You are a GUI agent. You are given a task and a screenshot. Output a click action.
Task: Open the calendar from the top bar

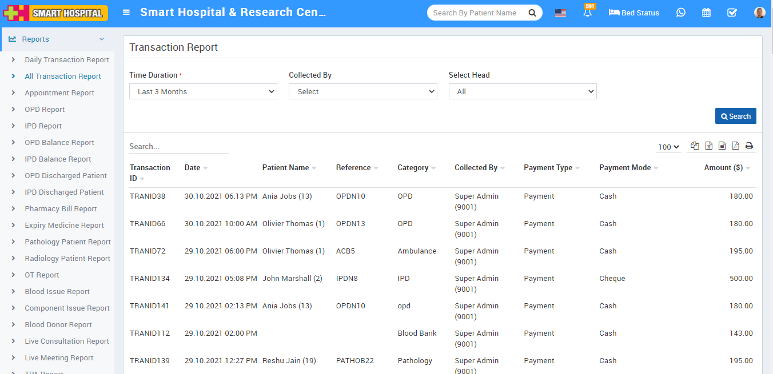(706, 12)
